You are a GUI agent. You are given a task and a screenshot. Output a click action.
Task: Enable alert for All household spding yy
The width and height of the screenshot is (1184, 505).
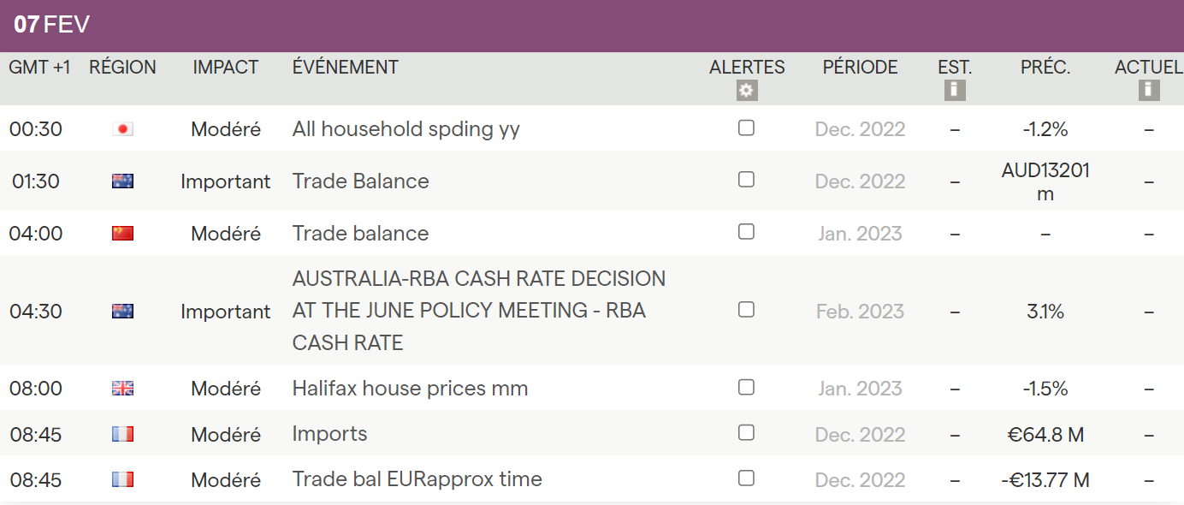746,128
